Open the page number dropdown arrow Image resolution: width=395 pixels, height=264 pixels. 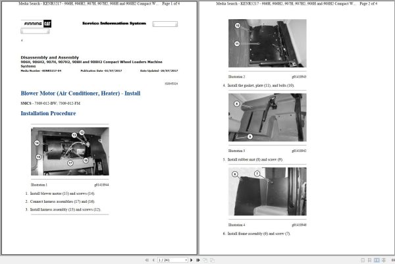(186, 260)
